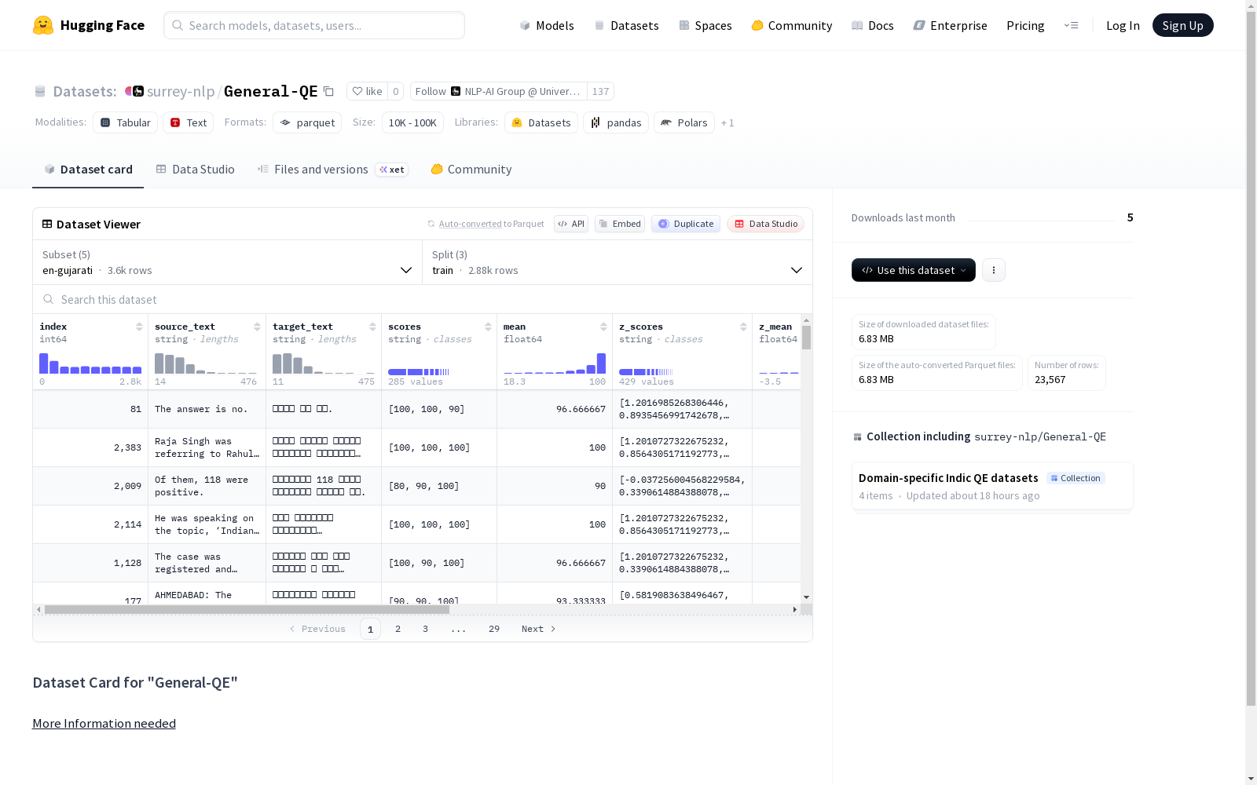The image size is (1257, 785).
Task: Go to the Next page of rows
Action: (x=539, y=629)
